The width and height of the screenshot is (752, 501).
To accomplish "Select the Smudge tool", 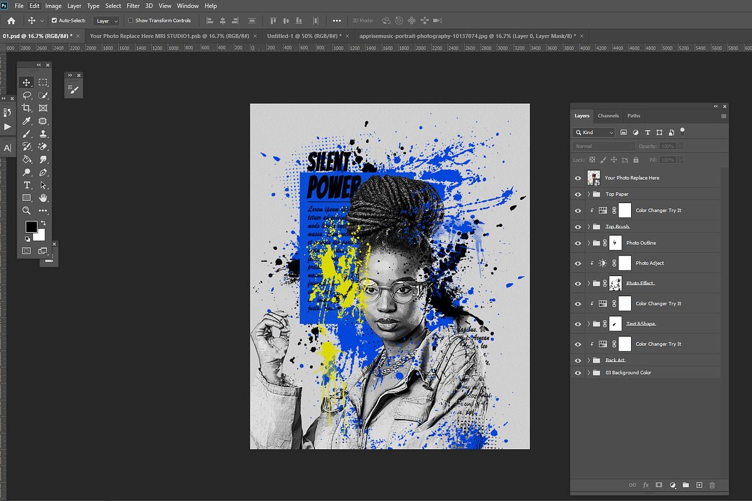I will coord(43,160).
